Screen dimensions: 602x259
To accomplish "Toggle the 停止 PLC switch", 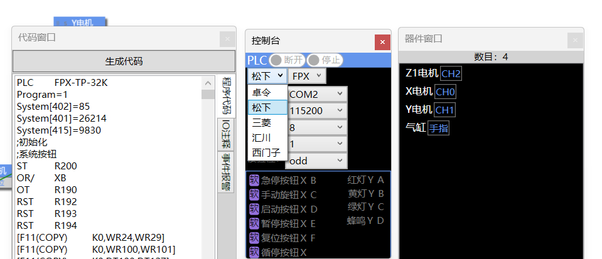I will [325, 60].
